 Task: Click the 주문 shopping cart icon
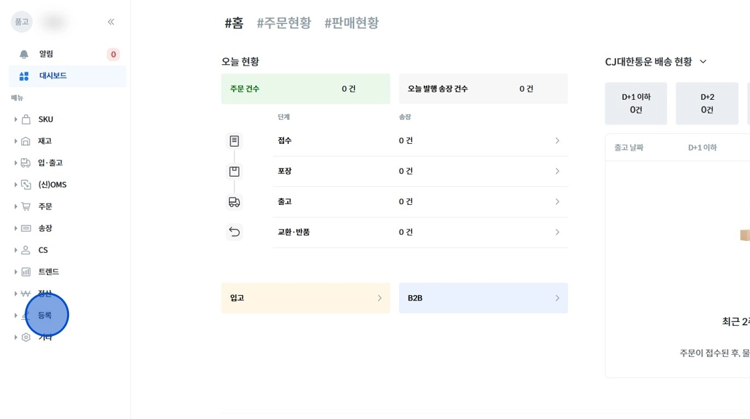(26, 206)
